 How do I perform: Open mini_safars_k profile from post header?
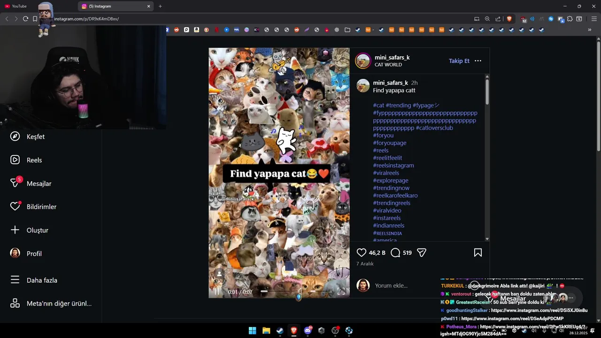pyautogui.click(x=392, y=57)
